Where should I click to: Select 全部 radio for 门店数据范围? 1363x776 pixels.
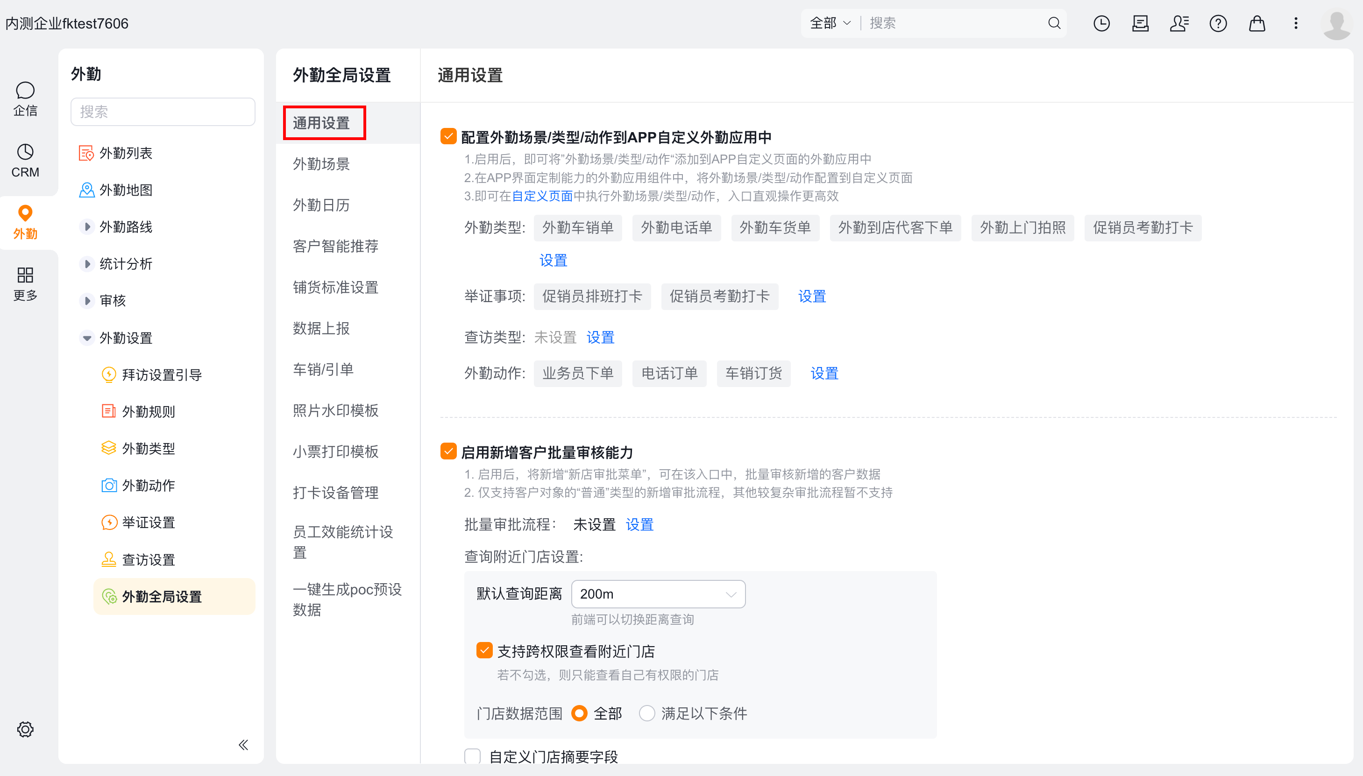coord(579,713)
